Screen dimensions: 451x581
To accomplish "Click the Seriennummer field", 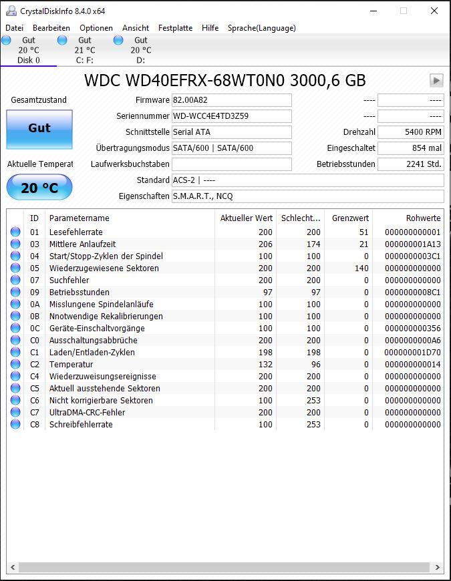I will pyautogui.click(x=232, y=116).
